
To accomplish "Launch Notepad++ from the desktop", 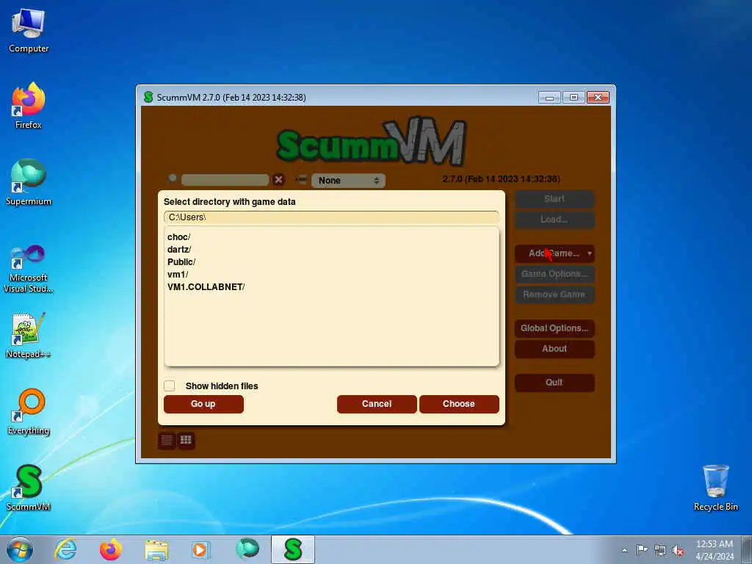I will (29, 335).
